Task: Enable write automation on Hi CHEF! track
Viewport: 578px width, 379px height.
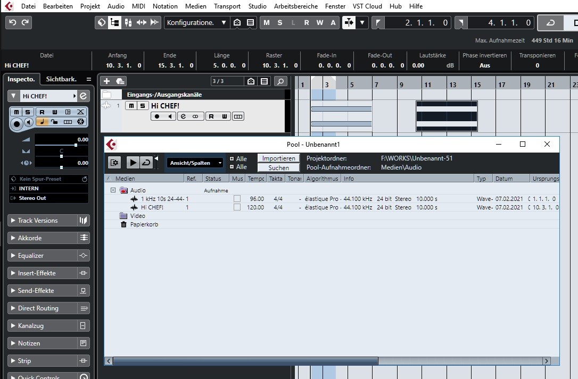Action: click(224, 116)
